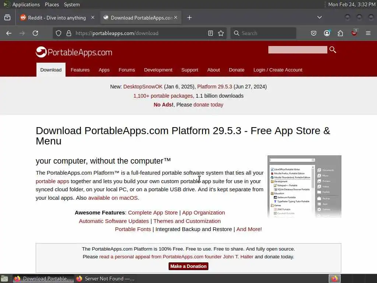The width and height of the screenshot is (377, 283).
Task: Open the Firefox hamburger menu
Action: (x=368, y=33)
